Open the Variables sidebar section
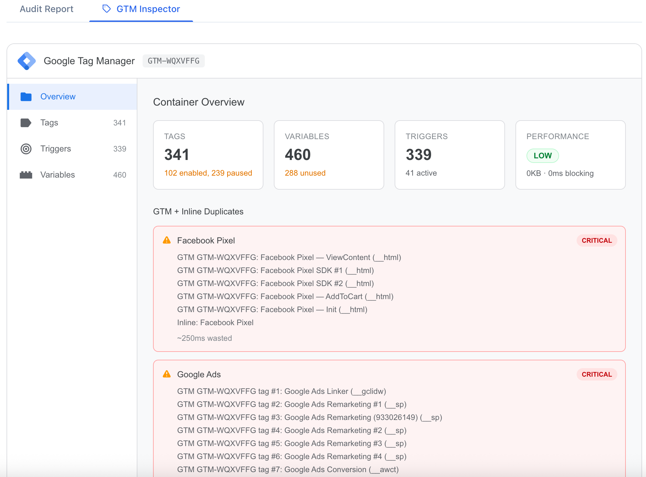Viewport: 646px width, 477px height. click(72, 175)
